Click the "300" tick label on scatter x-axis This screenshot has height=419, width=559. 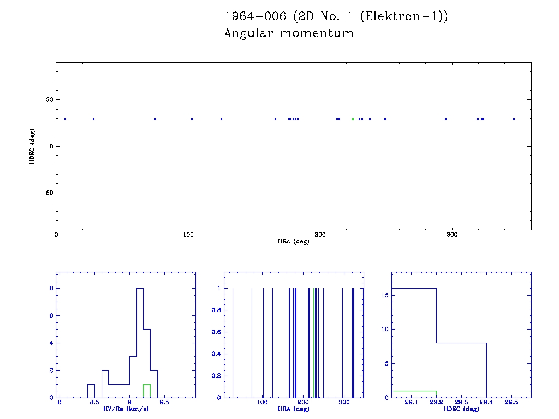(451, 235)
